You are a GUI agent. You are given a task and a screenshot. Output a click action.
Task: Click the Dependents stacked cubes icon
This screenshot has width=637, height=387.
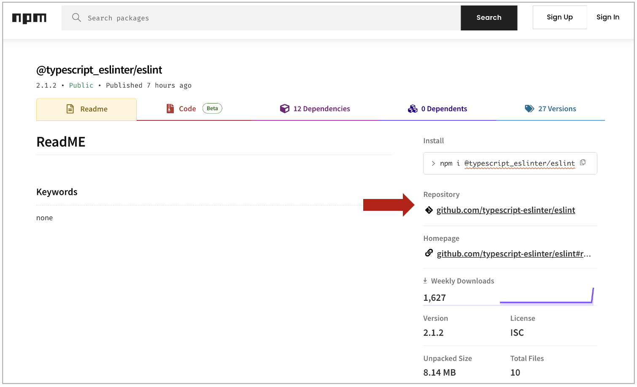pos(412,109)
